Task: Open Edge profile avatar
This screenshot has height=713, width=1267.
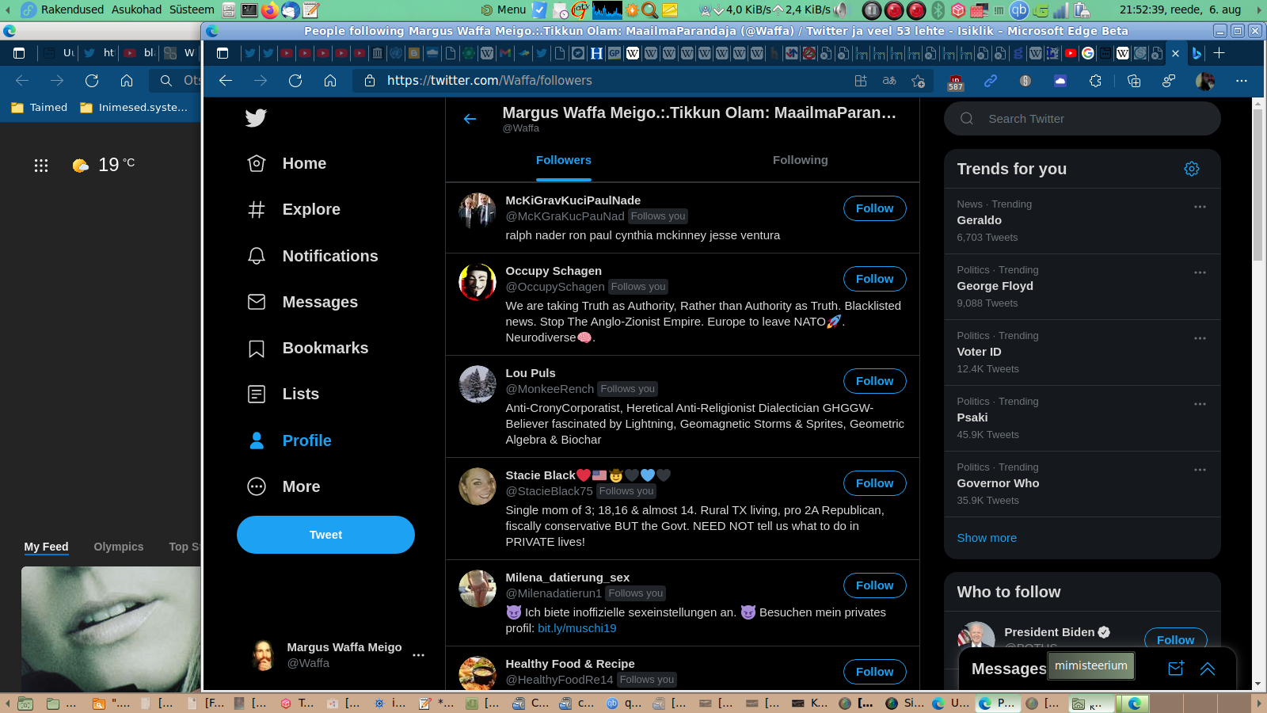Action: point(1205,81)
